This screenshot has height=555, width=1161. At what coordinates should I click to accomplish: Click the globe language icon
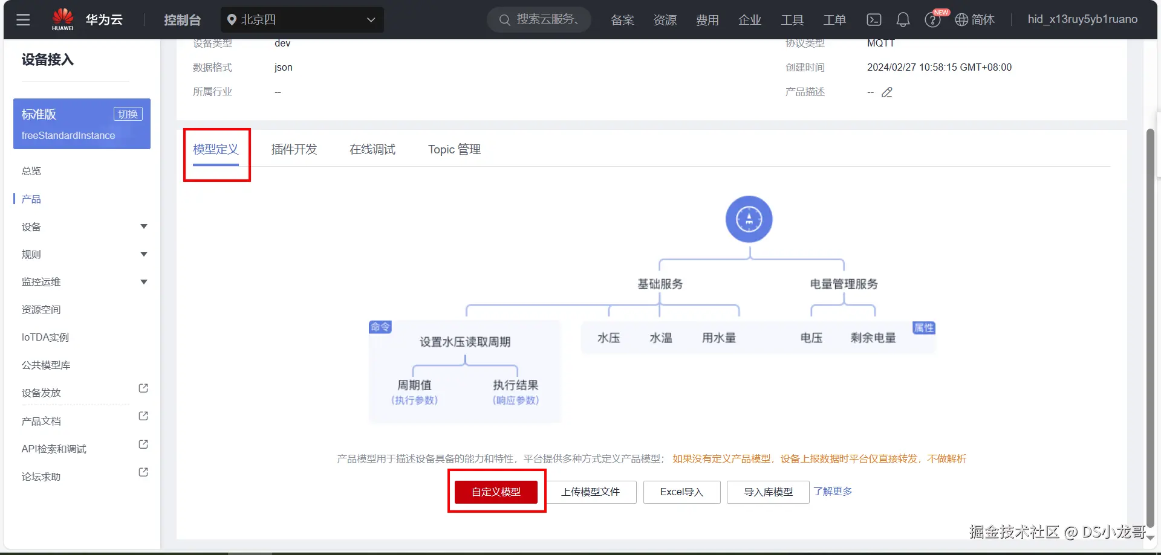tap(961, 20)
